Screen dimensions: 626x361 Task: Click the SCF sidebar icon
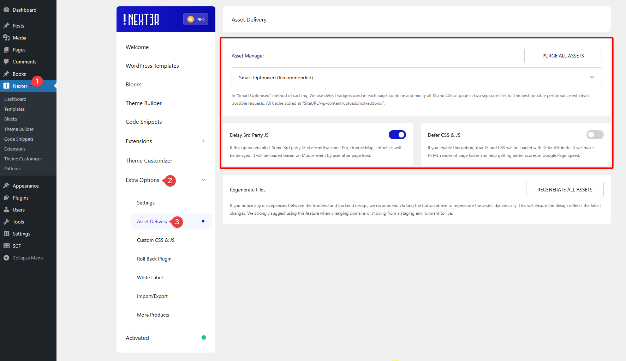pos(6,246)
